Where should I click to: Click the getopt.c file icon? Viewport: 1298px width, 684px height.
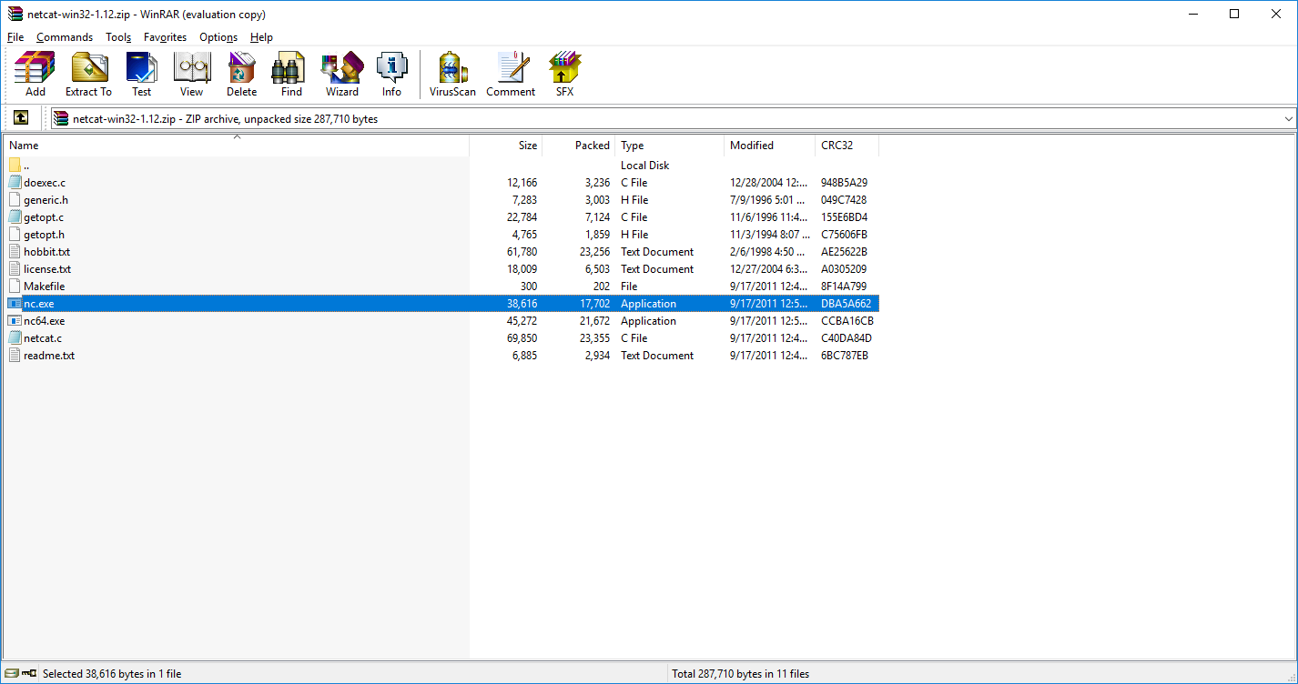tap(15, 217)
